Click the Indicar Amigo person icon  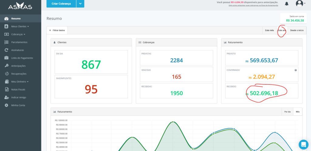pos(6,98)
